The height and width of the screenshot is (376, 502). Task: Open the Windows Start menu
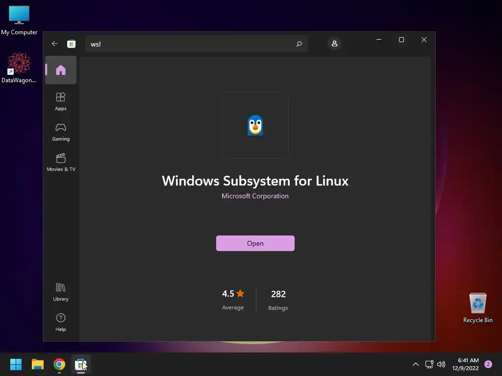16,364
